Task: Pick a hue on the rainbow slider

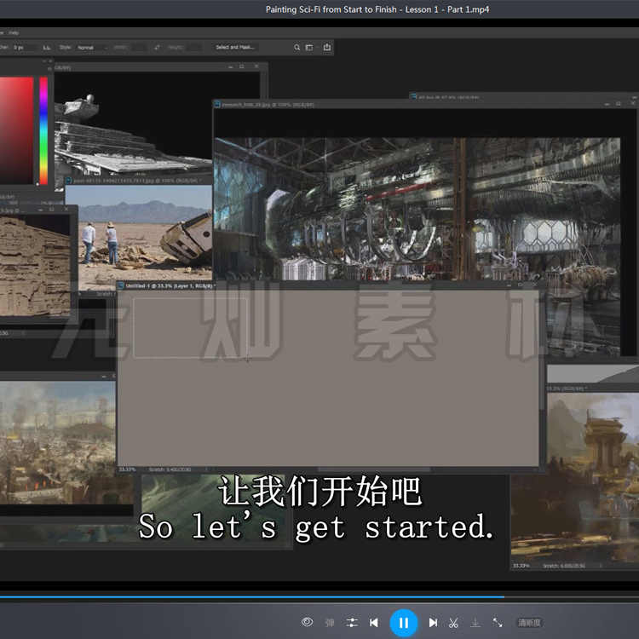Action: click(x=43, y=130)
